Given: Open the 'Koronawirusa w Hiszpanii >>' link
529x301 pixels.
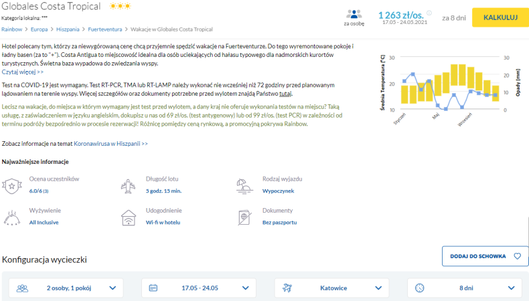Looking at the screenshot, I should coord(110,144).
